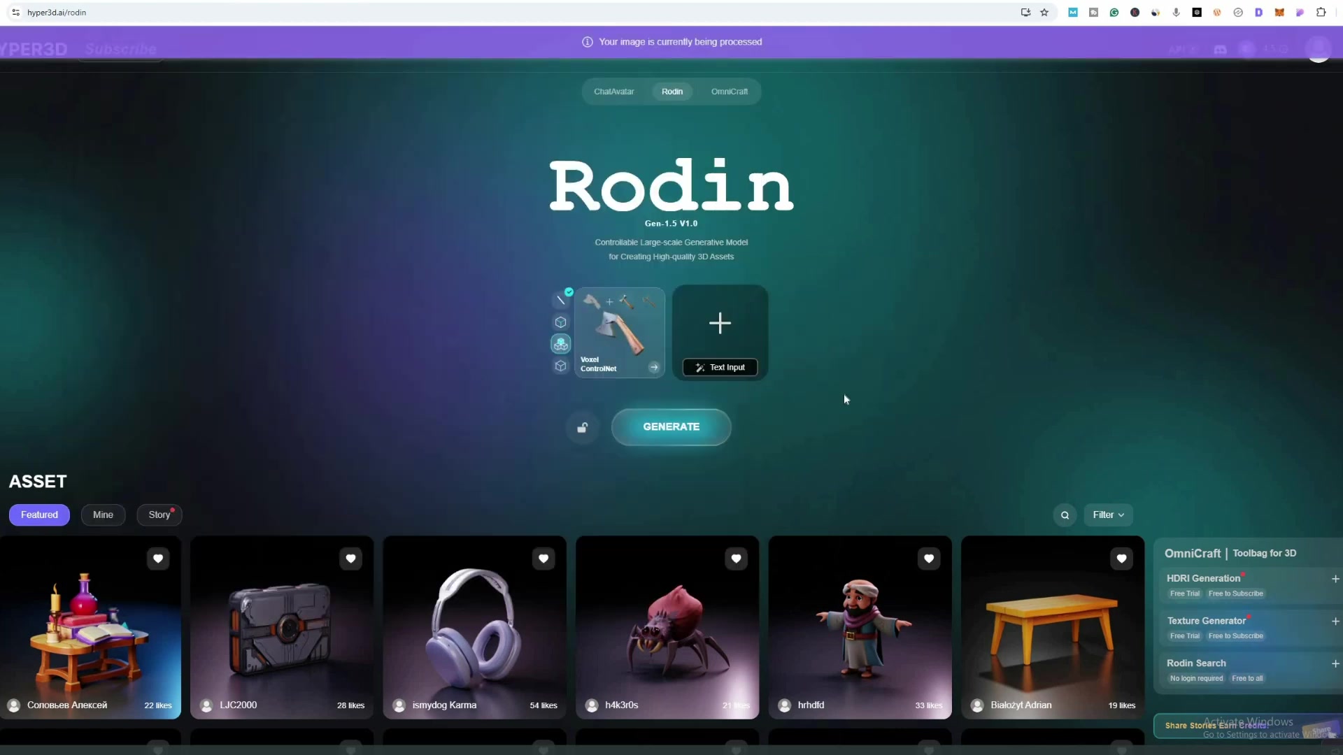Open the Subscribe link
The height and width of the screenshot is (755, 1343).
(x=121, y=49)
